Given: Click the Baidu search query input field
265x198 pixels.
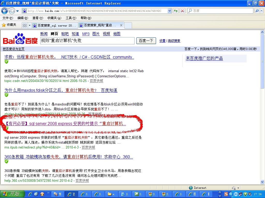Looking at the screenshot, I should (x=87, y=41).
